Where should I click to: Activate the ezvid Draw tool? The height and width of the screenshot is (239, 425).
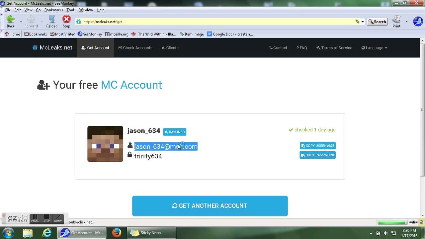58,218
